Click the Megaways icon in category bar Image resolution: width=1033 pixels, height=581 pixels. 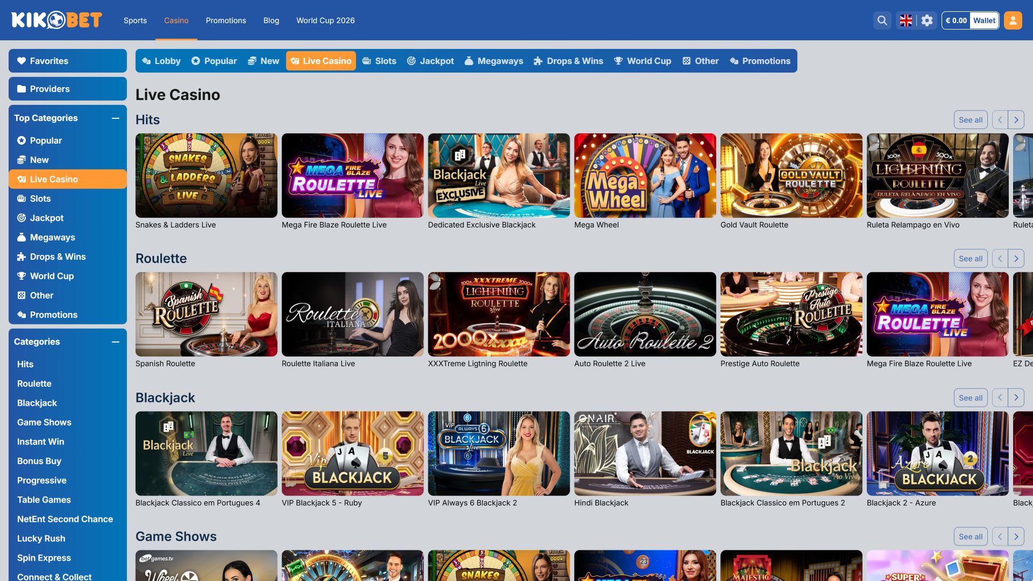click(x=469, y=61)
